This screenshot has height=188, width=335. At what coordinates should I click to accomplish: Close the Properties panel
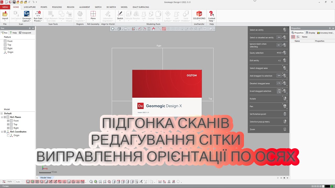click(x=333, y=28)
